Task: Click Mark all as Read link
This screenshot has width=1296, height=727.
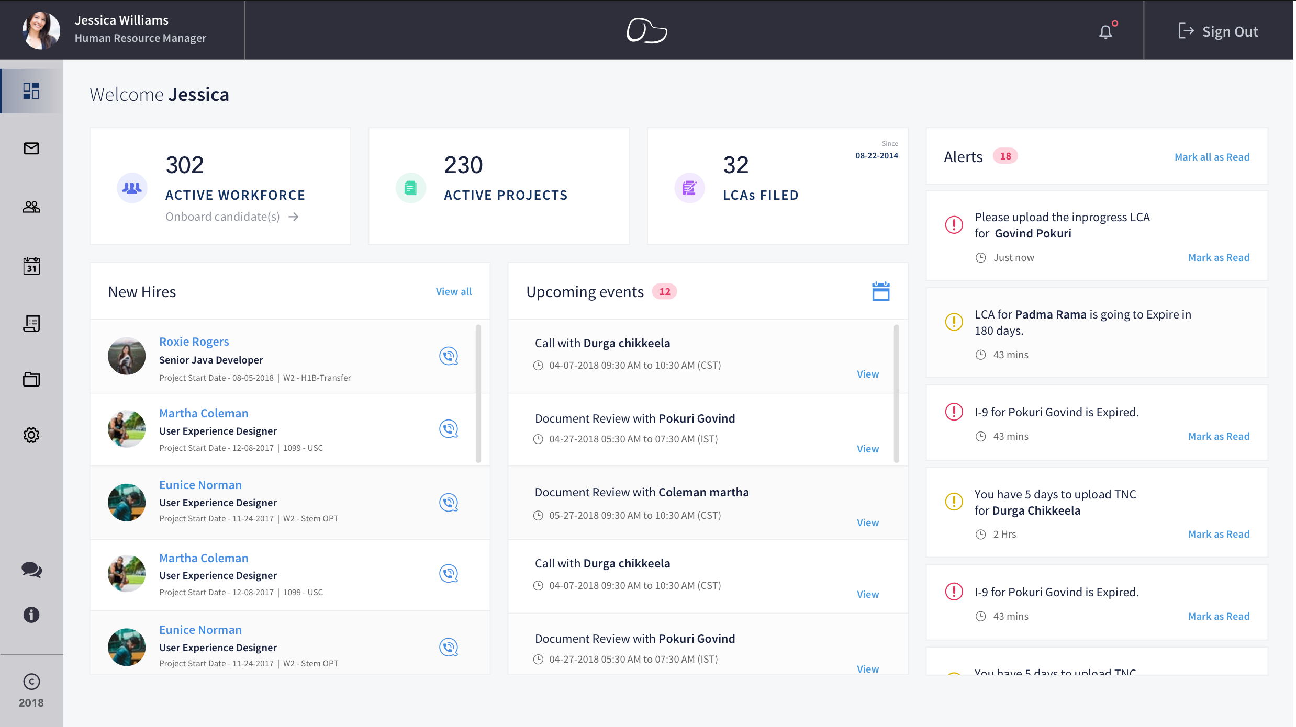Action: [1212, 157]
